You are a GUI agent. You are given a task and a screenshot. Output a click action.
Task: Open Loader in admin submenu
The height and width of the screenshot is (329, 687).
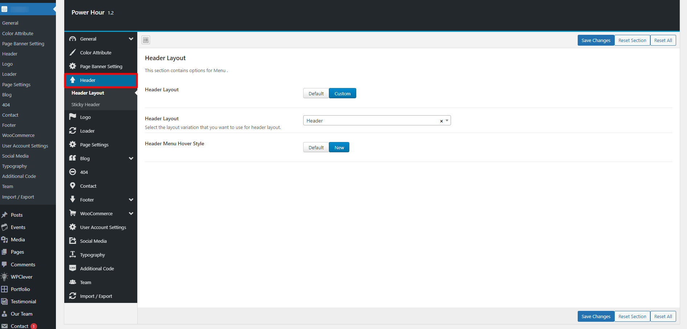pos(9,74)
